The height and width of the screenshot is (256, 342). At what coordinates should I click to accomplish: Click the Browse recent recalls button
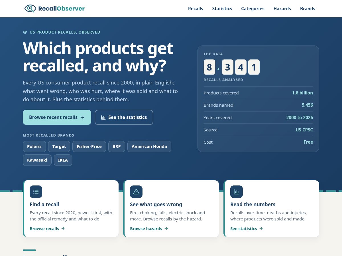57,117
